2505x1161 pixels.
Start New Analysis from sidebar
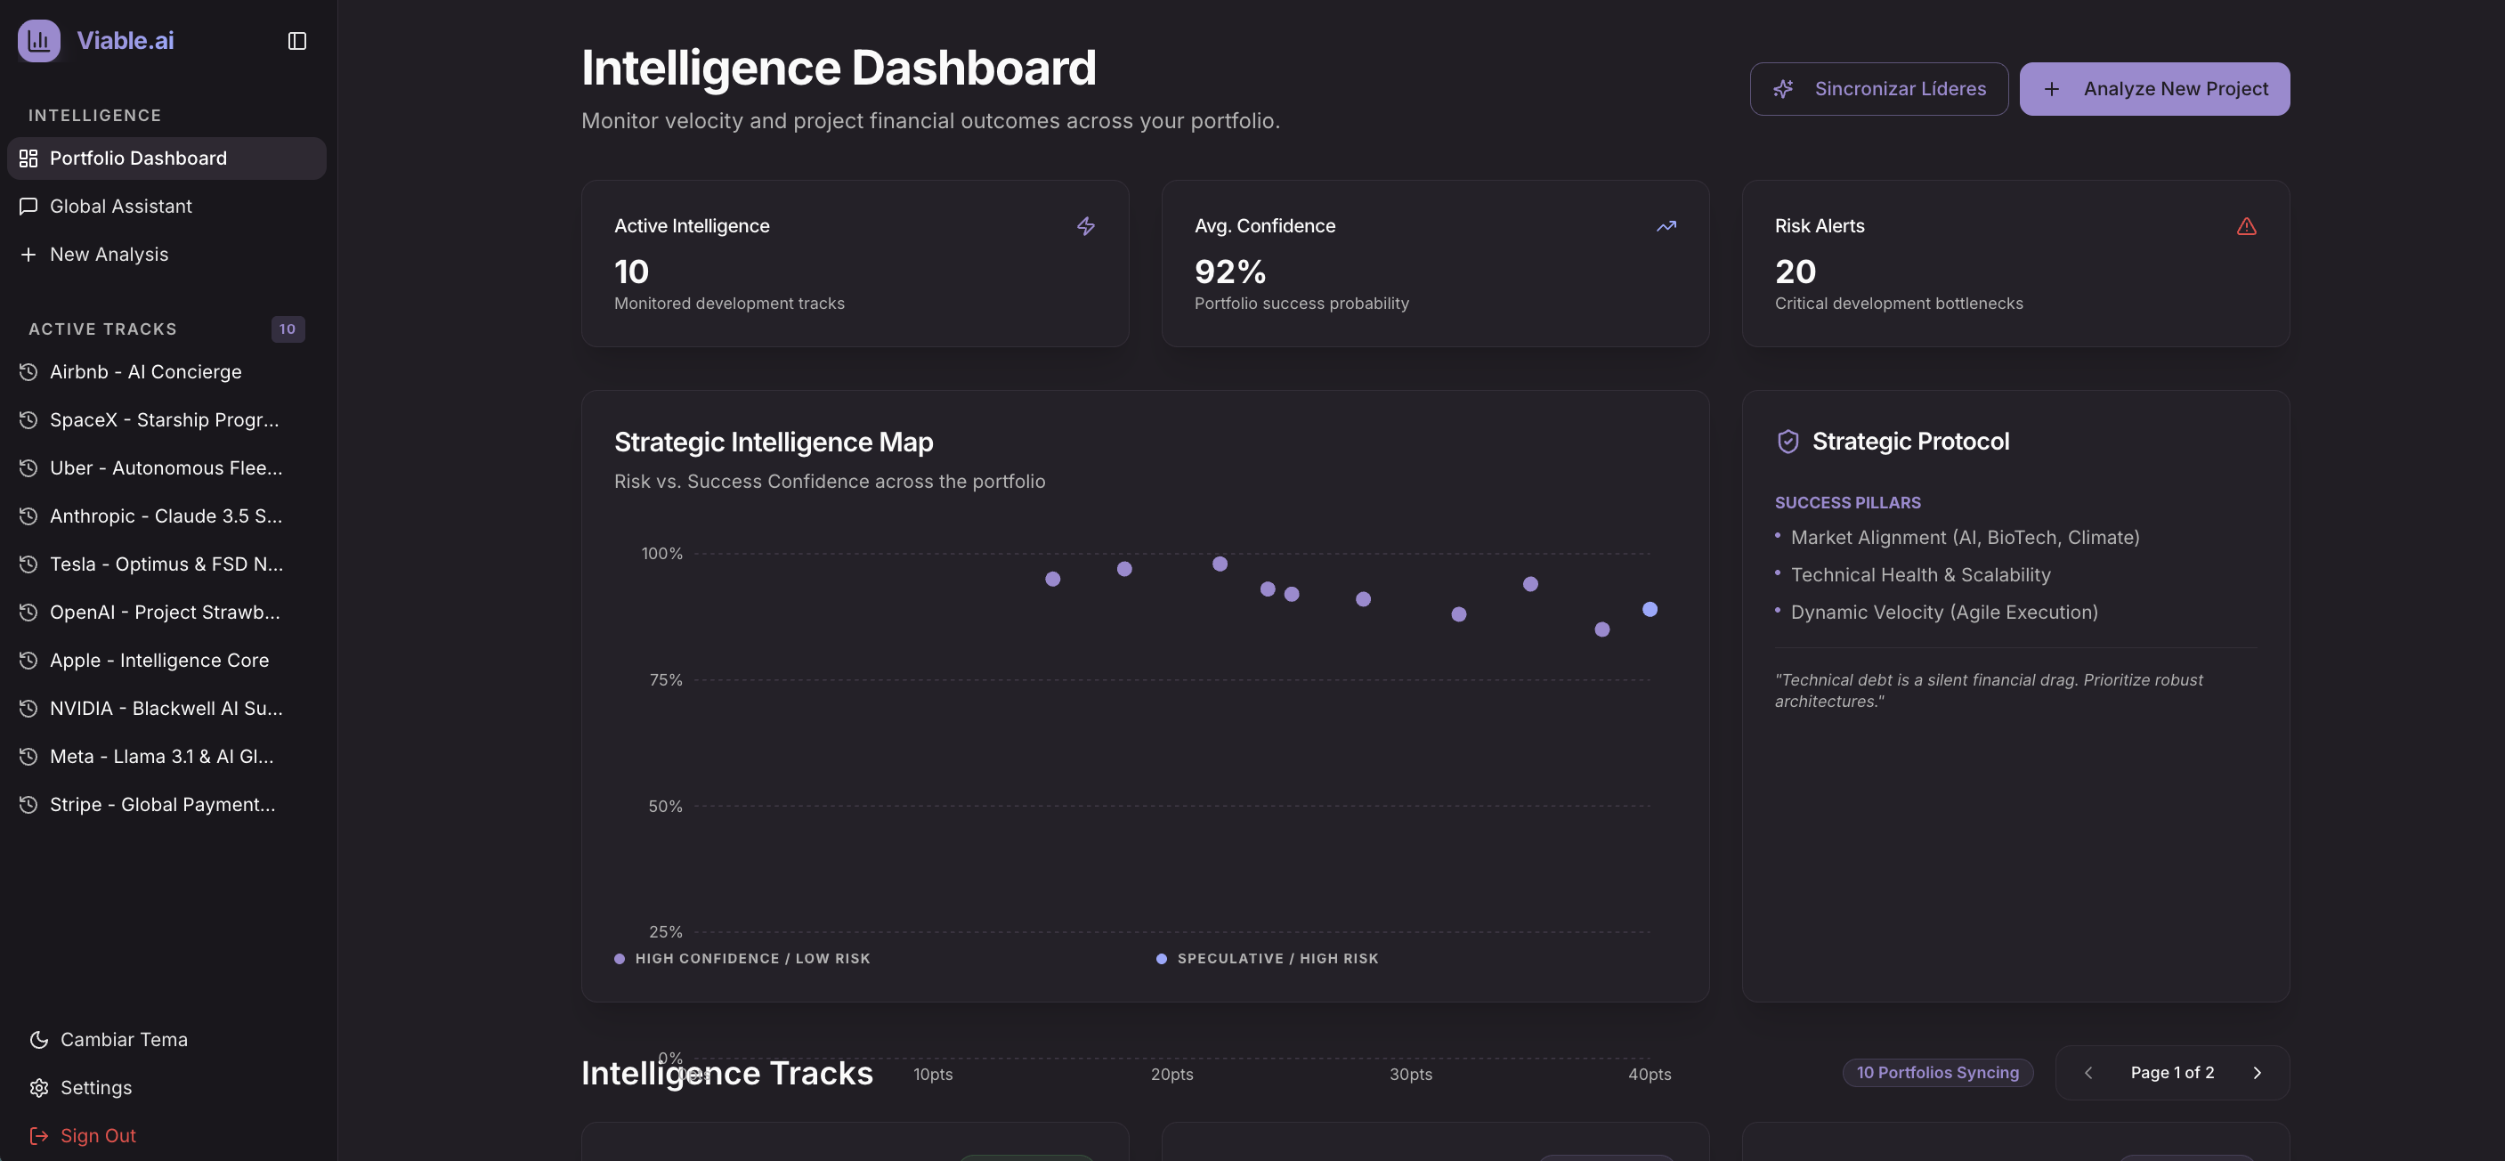pos(109,254)
